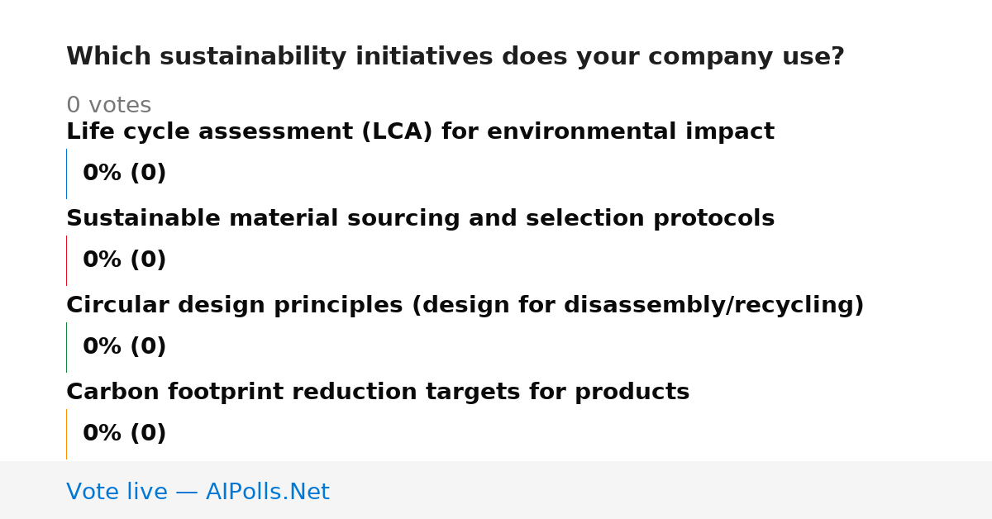
Task: Select Life cycle assessment (LCA) option
Action: [420, 132]
